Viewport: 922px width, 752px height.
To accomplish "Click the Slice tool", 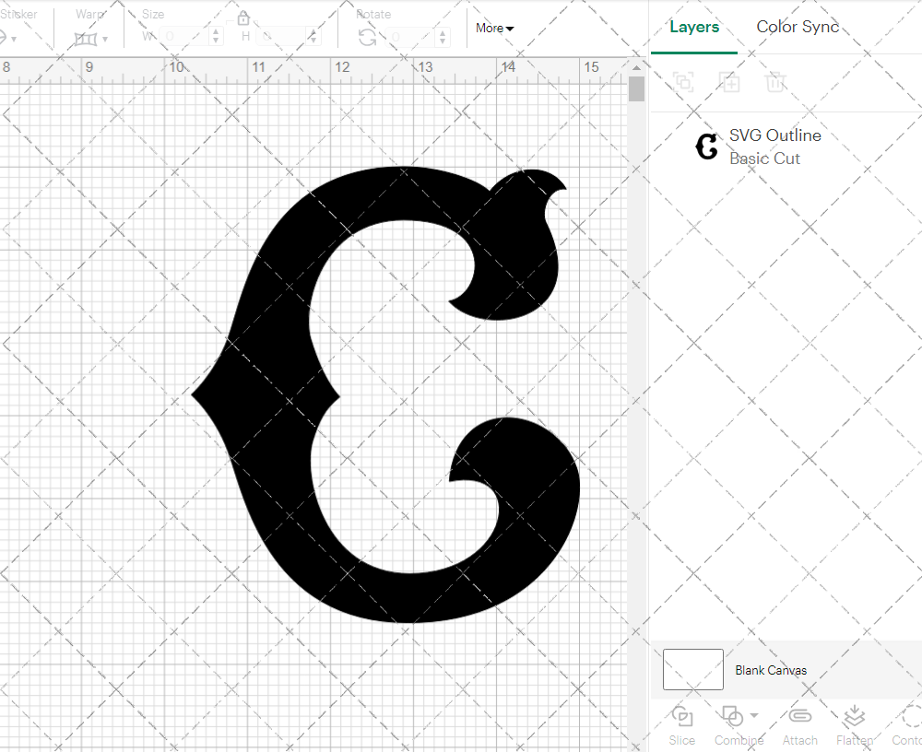I will coord(681,726).
